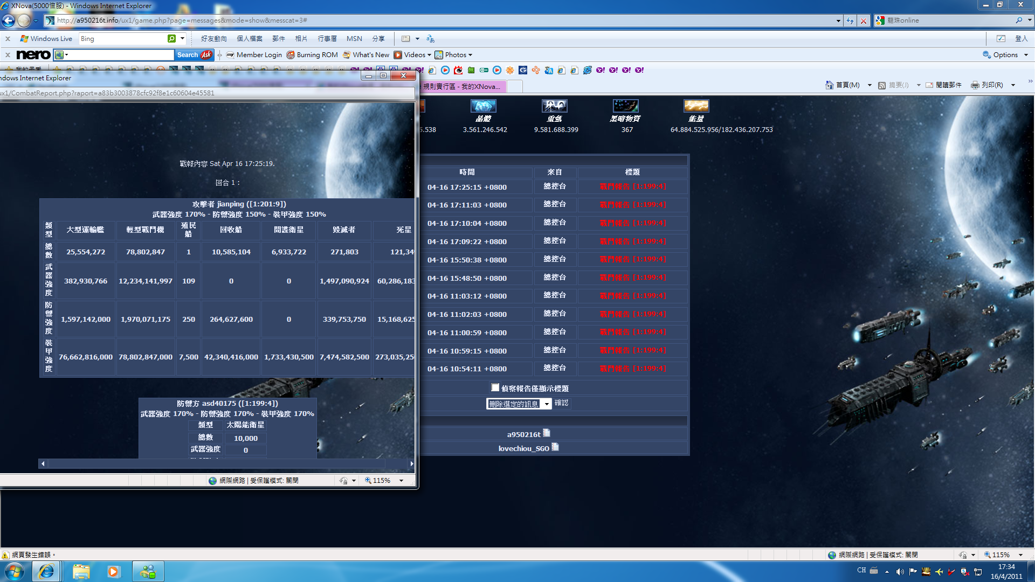This screenshot has height=582, width=1035.
Task: Click the Nero Search Ask button
Action: click(194, 54)
